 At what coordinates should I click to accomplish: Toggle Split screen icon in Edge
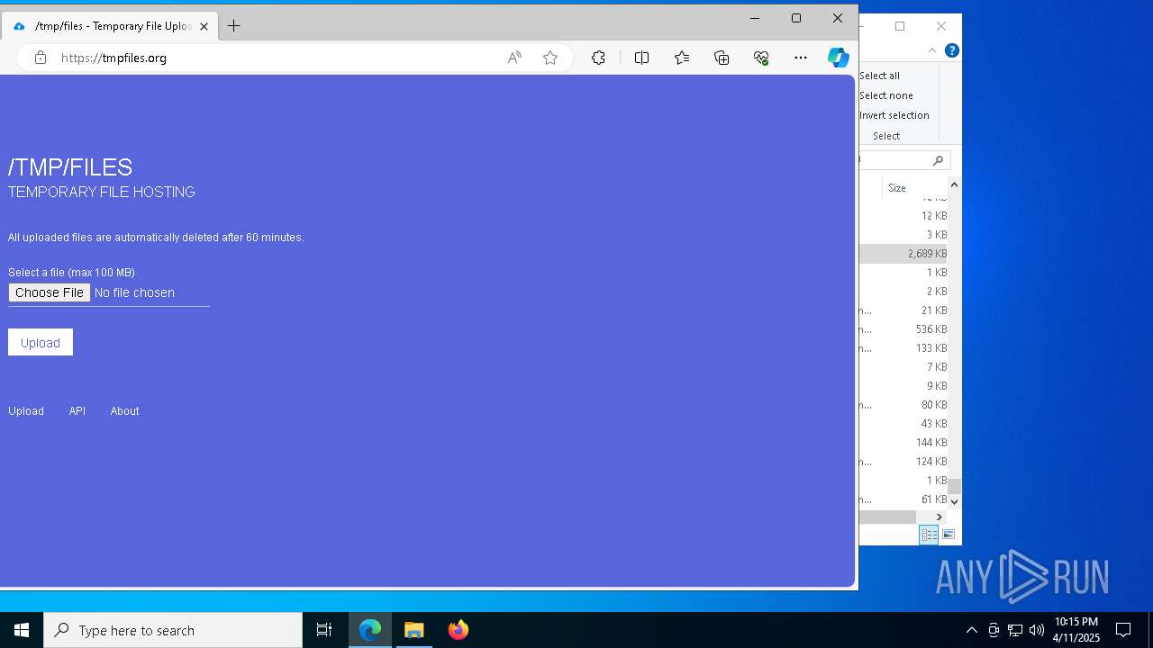click(641, 58)
